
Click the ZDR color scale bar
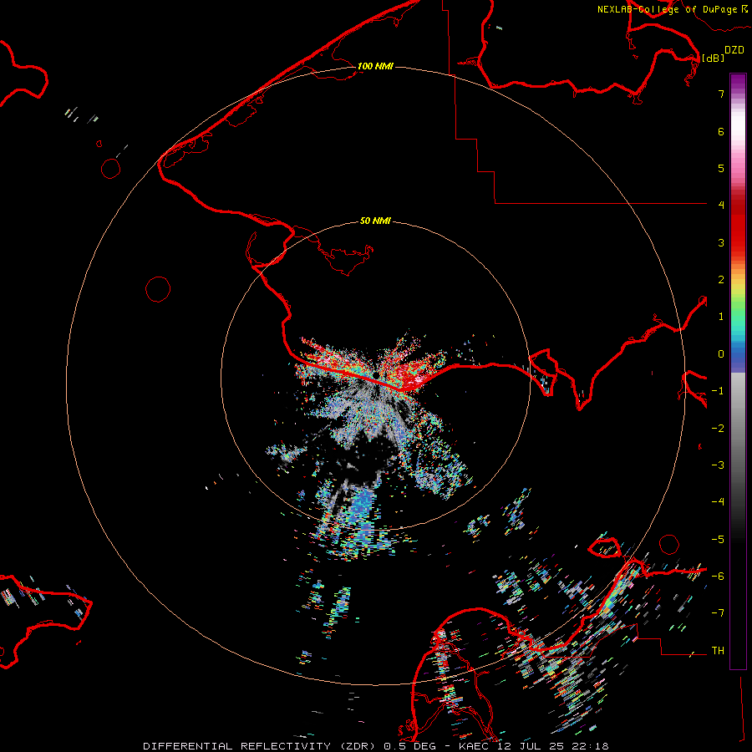pos(738,371)
